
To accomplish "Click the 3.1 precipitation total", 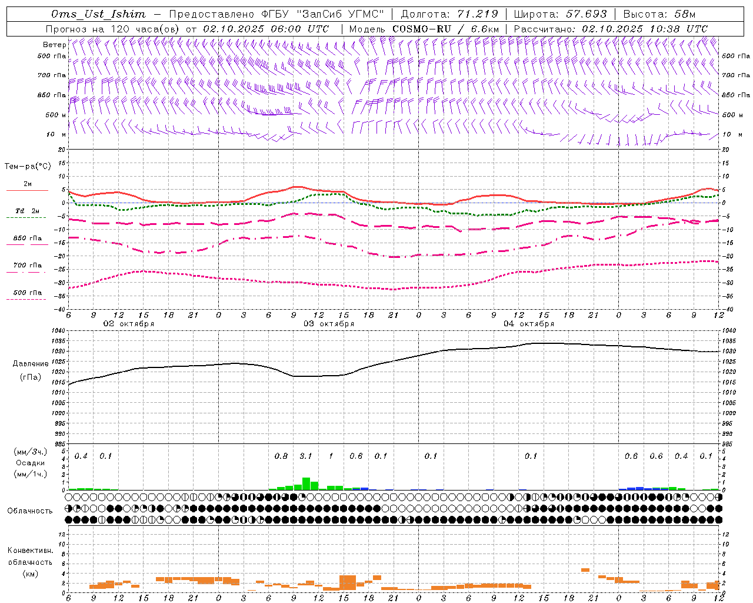I will [x=306, y=456].
